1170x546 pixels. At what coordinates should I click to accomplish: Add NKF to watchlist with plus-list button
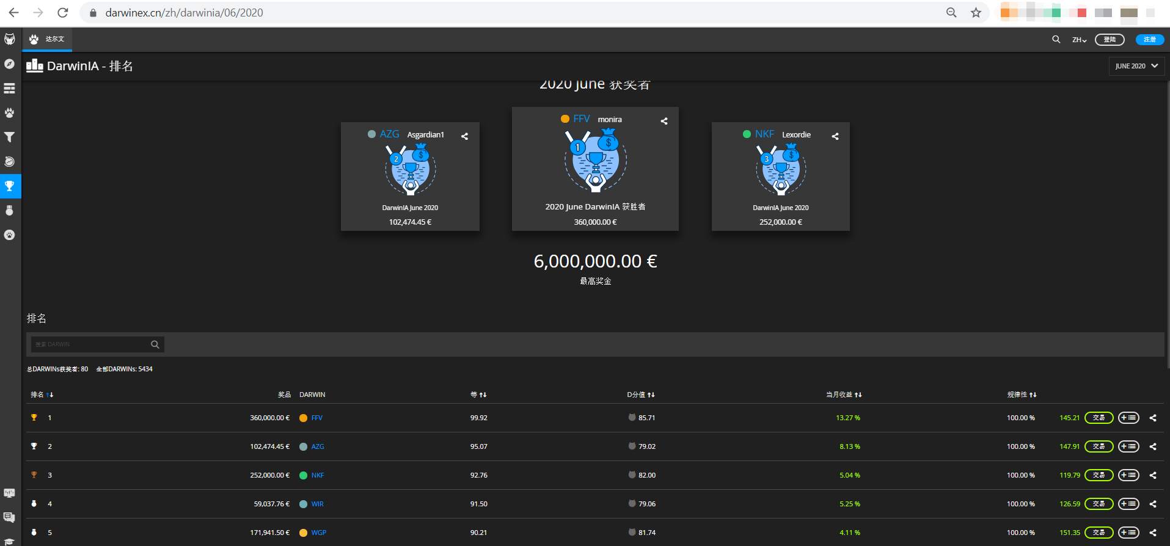tap(1128, 475)
